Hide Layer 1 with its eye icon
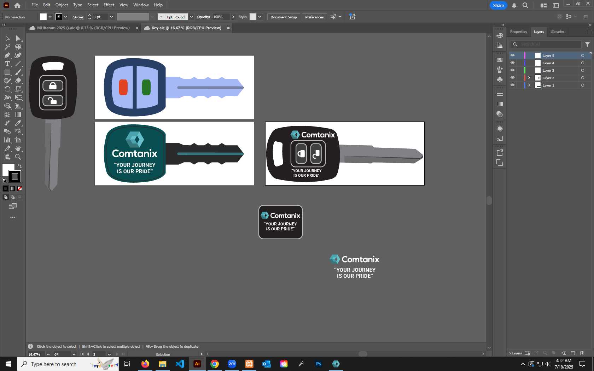 coord(512,85)
